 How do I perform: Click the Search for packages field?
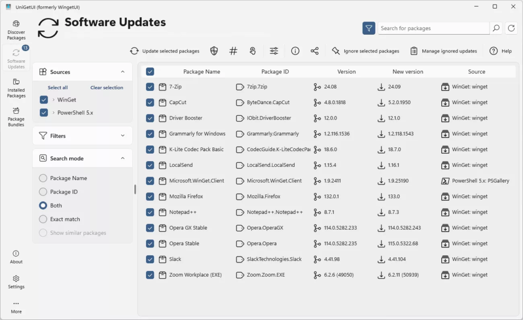click(x=433, y=29)
